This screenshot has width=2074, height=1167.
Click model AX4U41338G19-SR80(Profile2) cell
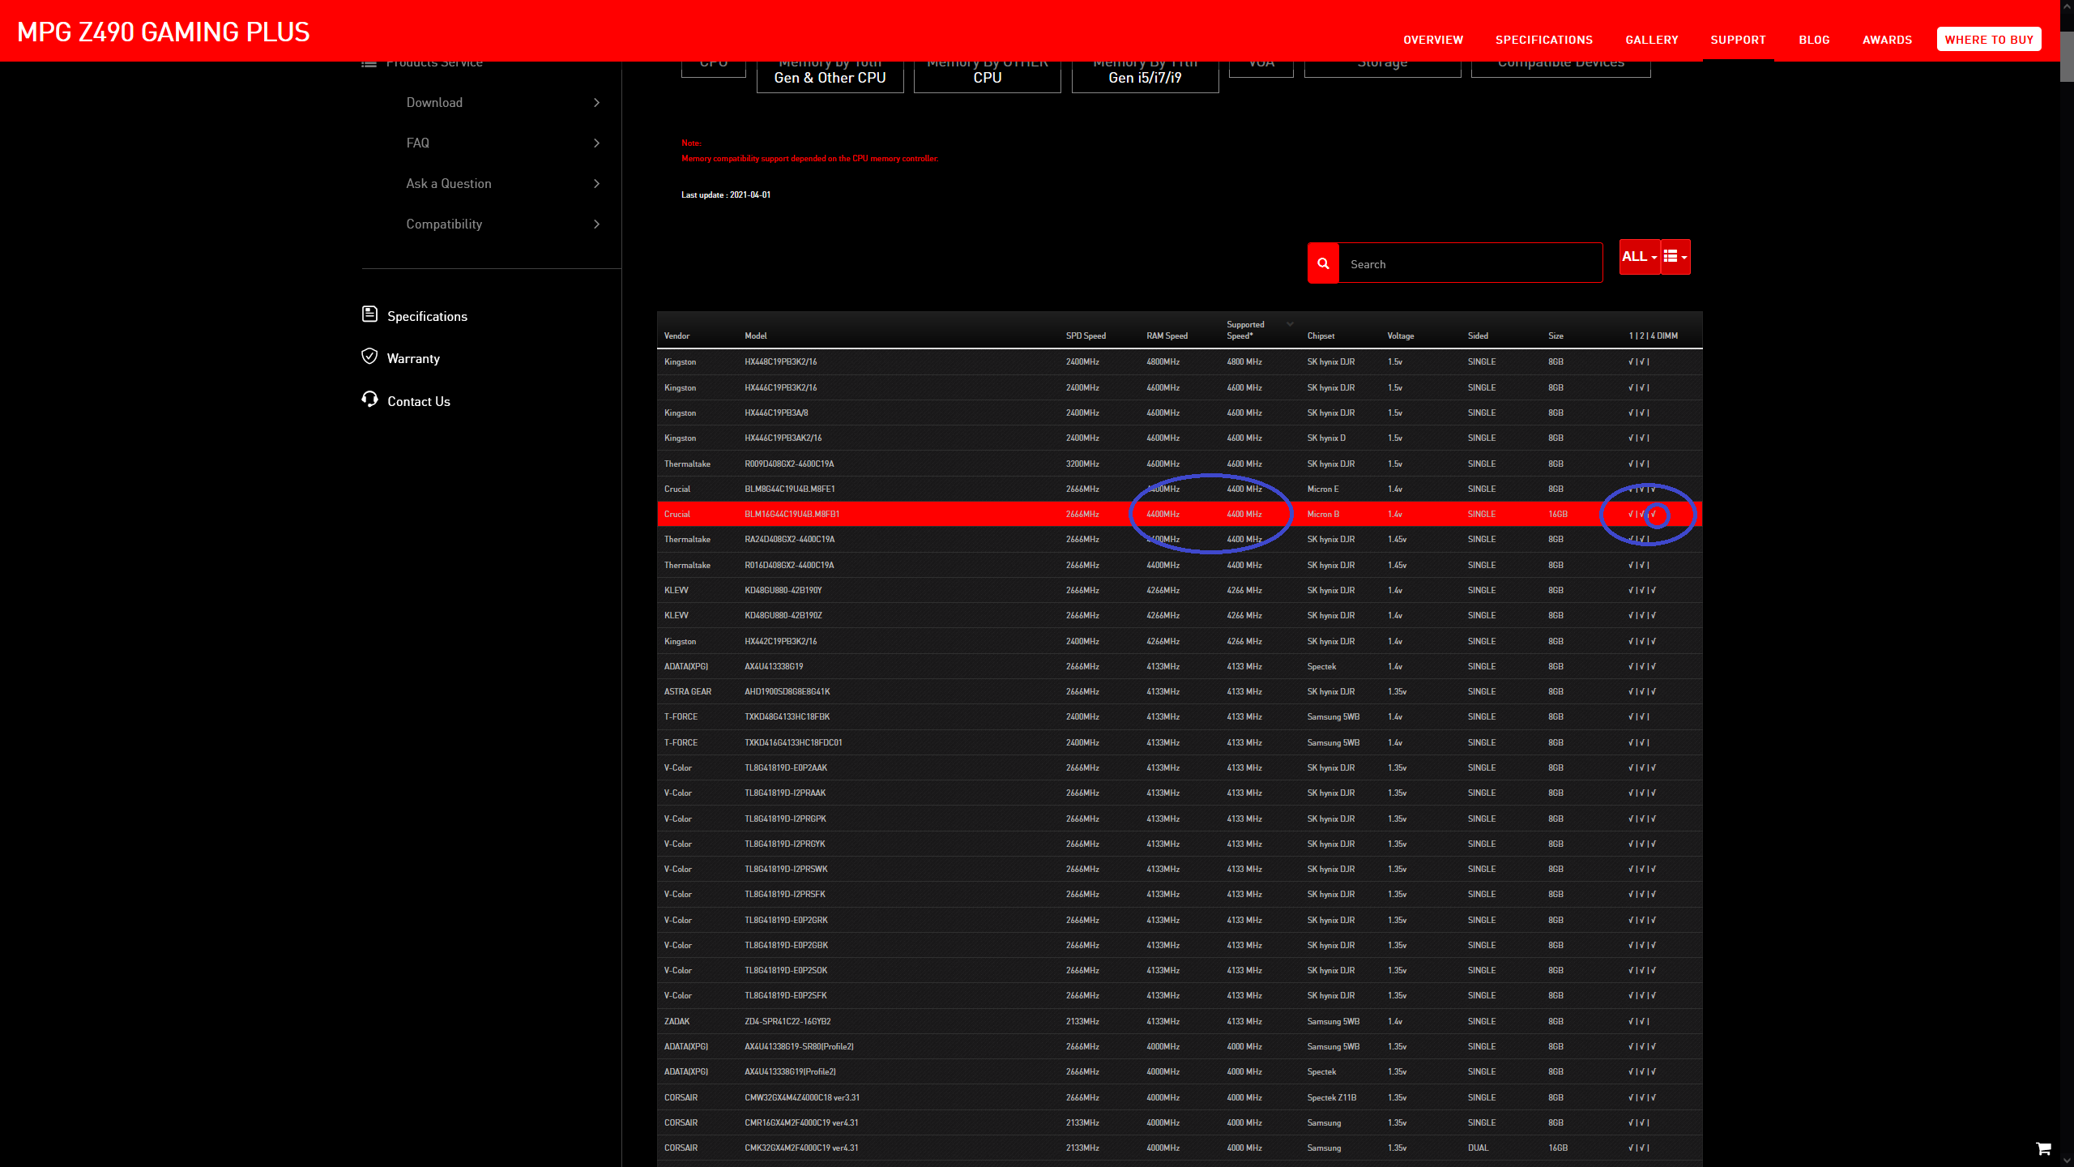click(x=799, y=1046)
